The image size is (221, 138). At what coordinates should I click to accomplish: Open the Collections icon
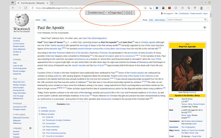[x=189, y=8]
